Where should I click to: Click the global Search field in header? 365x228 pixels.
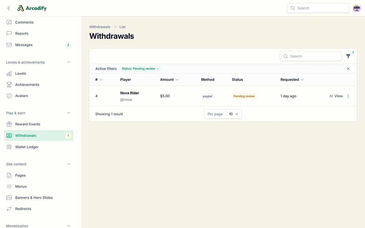pyautogui.click(x=318, y=8)
